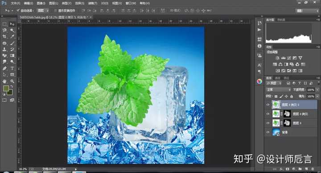Select the Clone Stamp tool
The width and height of the screenshot is (321, 173).
point(4,49)
